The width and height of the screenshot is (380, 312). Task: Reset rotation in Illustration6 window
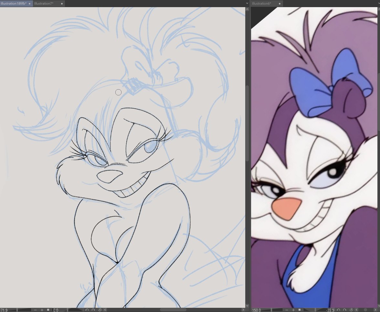(351, 310)
